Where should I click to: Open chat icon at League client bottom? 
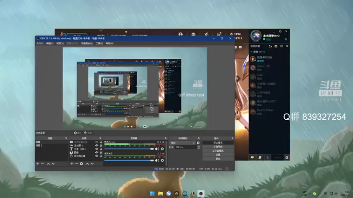tap(252, 158)
